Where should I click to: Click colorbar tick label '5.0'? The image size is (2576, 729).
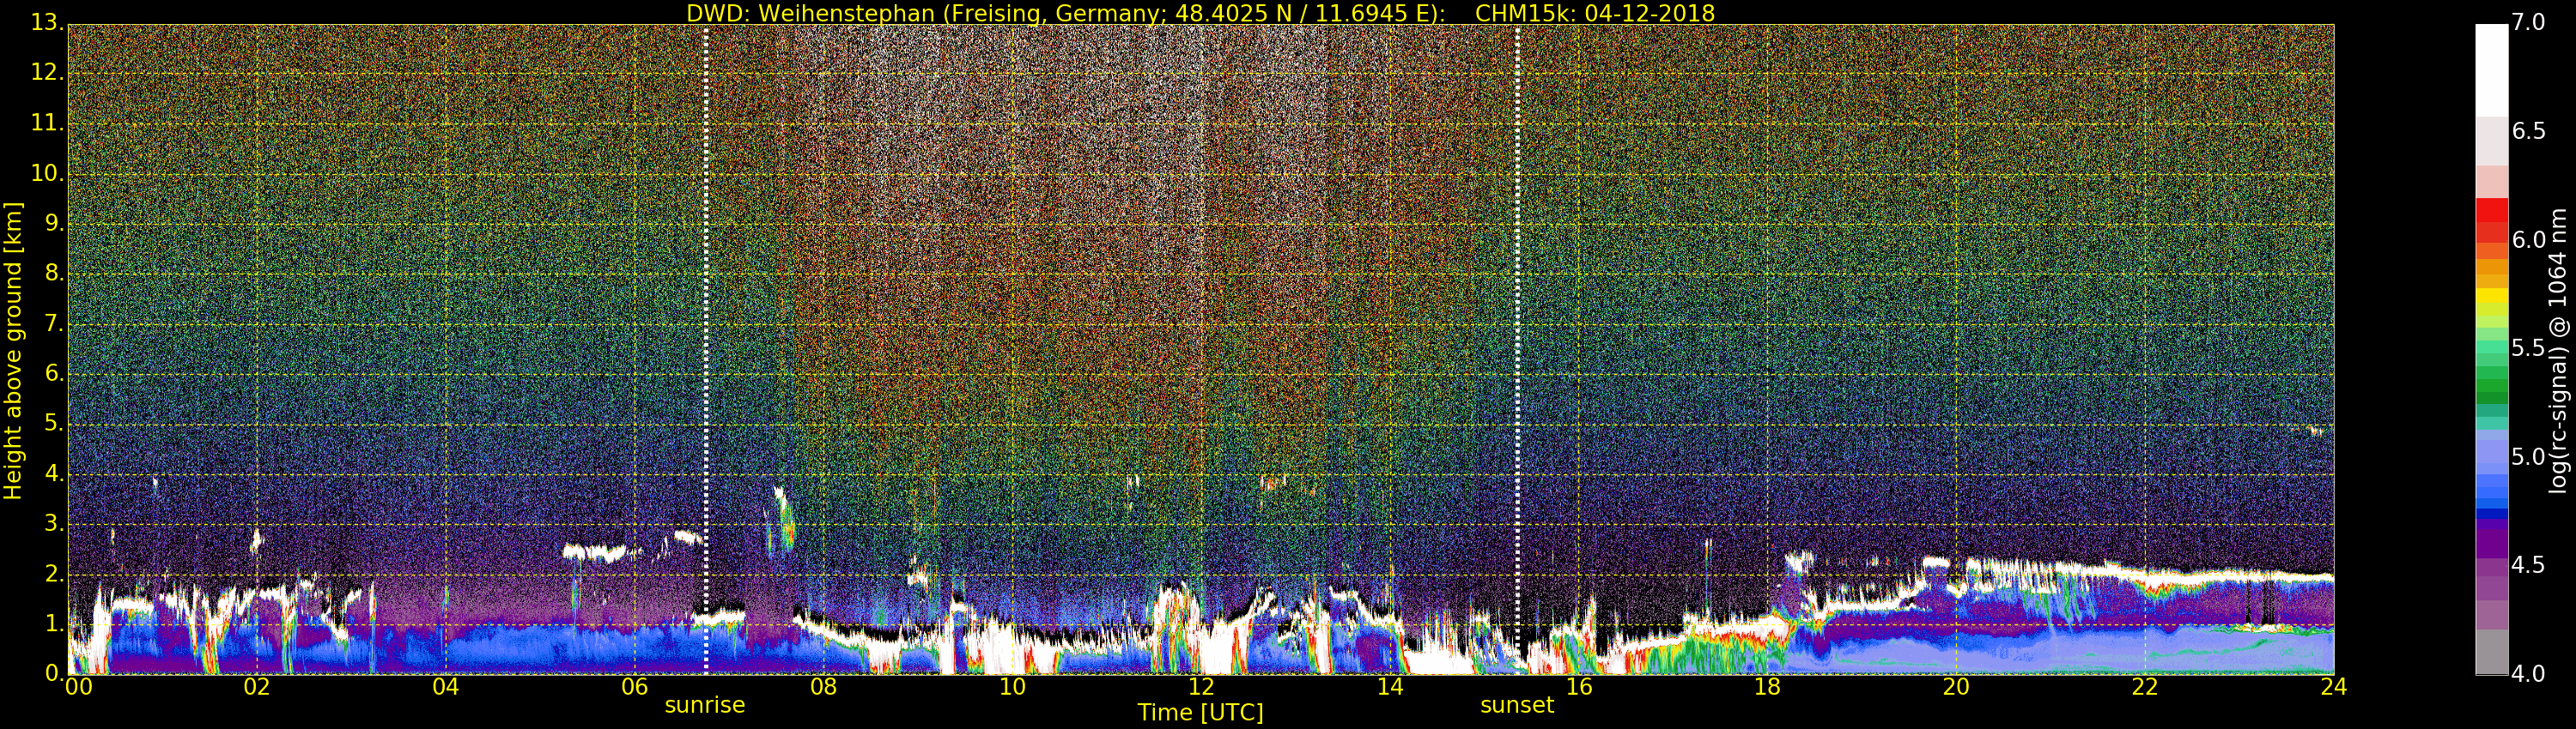tap(2529, 457)
